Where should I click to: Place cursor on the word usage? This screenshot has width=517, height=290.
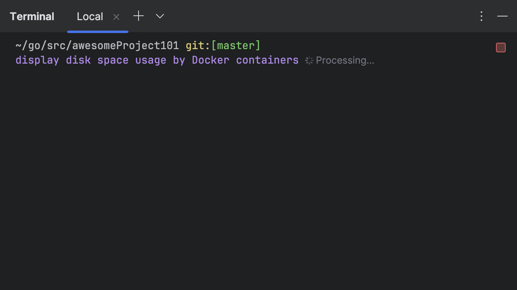click(x=151, y=60)
